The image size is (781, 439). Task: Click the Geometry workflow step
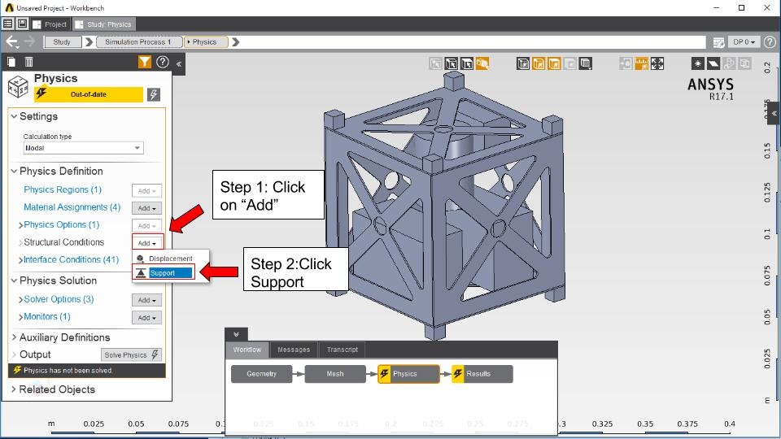coord(261,374)
